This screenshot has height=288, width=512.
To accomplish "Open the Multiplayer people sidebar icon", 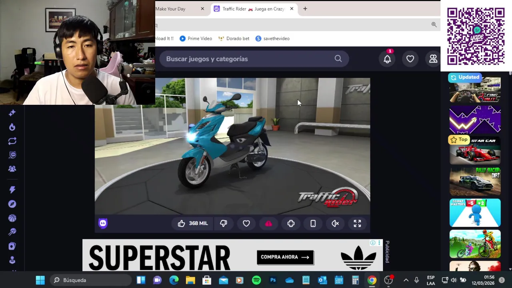I will click(x=12, y=169).
